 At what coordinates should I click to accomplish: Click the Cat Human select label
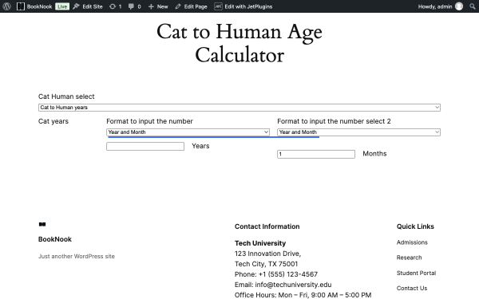point(66,96)
